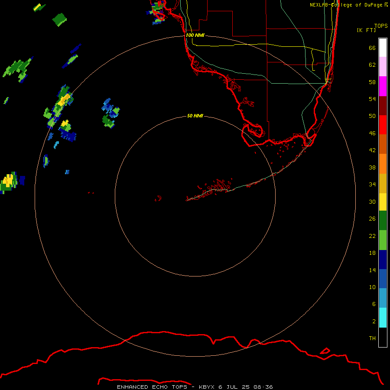
Task: Click the magenta 58 kft legend swatch
Action: click(383, 86)
